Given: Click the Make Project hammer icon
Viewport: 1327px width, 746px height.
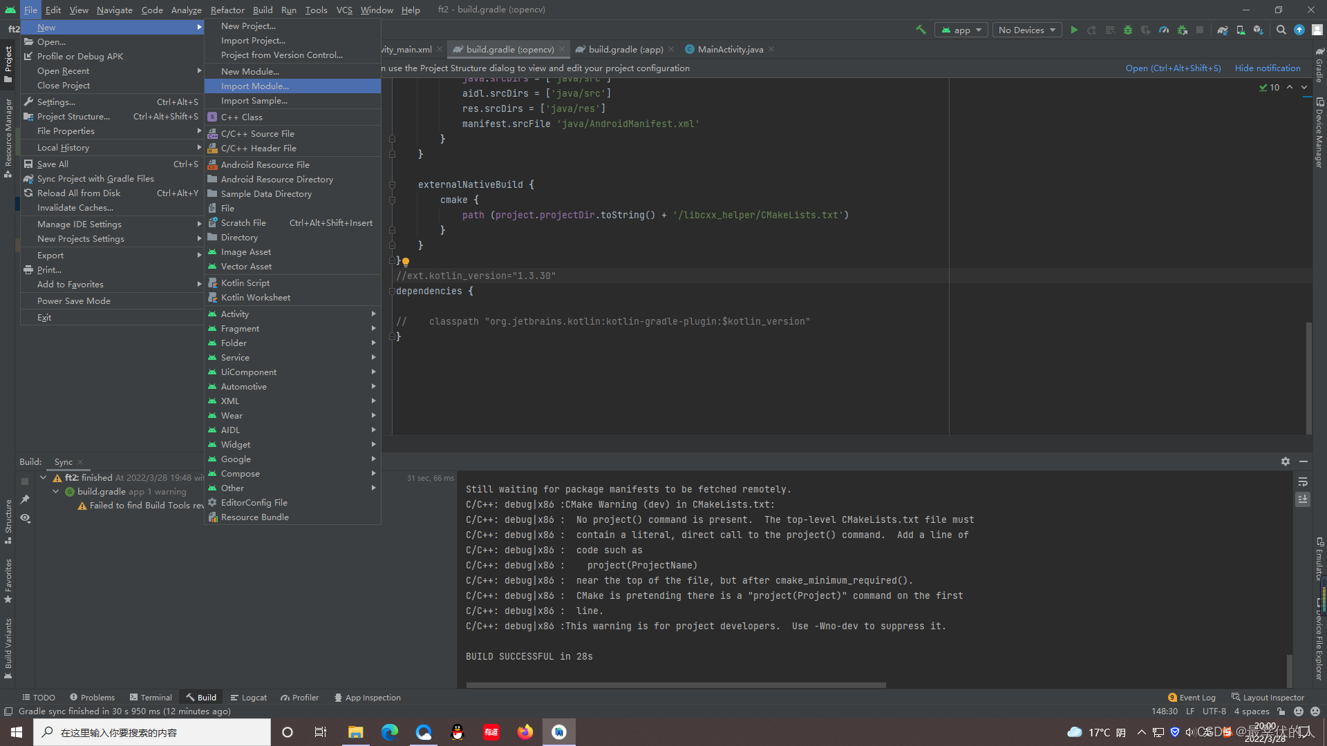Looking at the screenshot, I should click(x=921, y=30).
